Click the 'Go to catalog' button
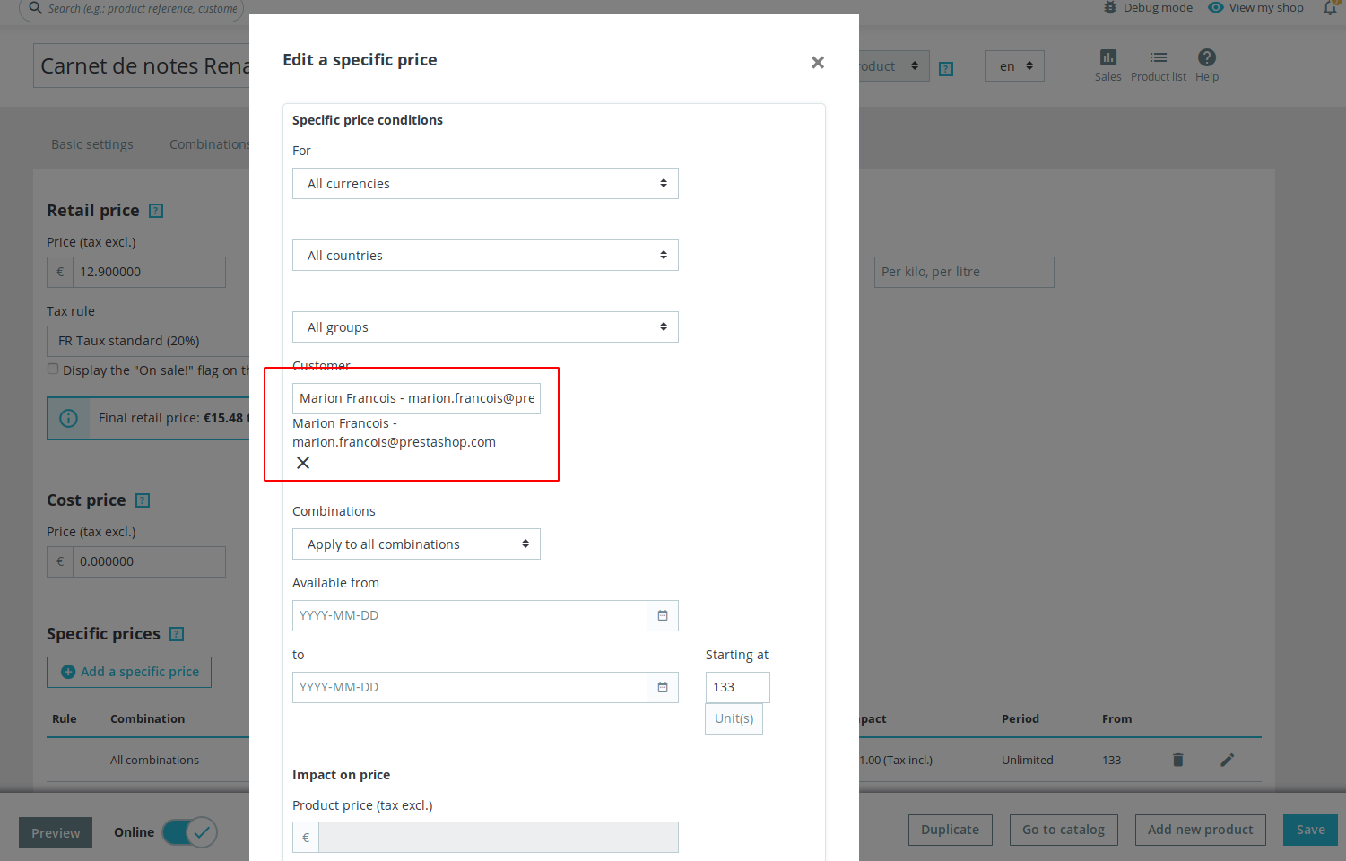The height and width of the screenshot is (861, 1346). (1064, 830)
